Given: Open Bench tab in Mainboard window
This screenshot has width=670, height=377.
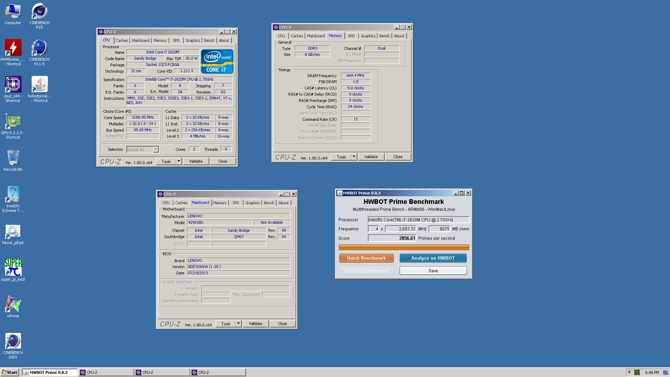Looking at the screenshot, I should tap(269, 203).
